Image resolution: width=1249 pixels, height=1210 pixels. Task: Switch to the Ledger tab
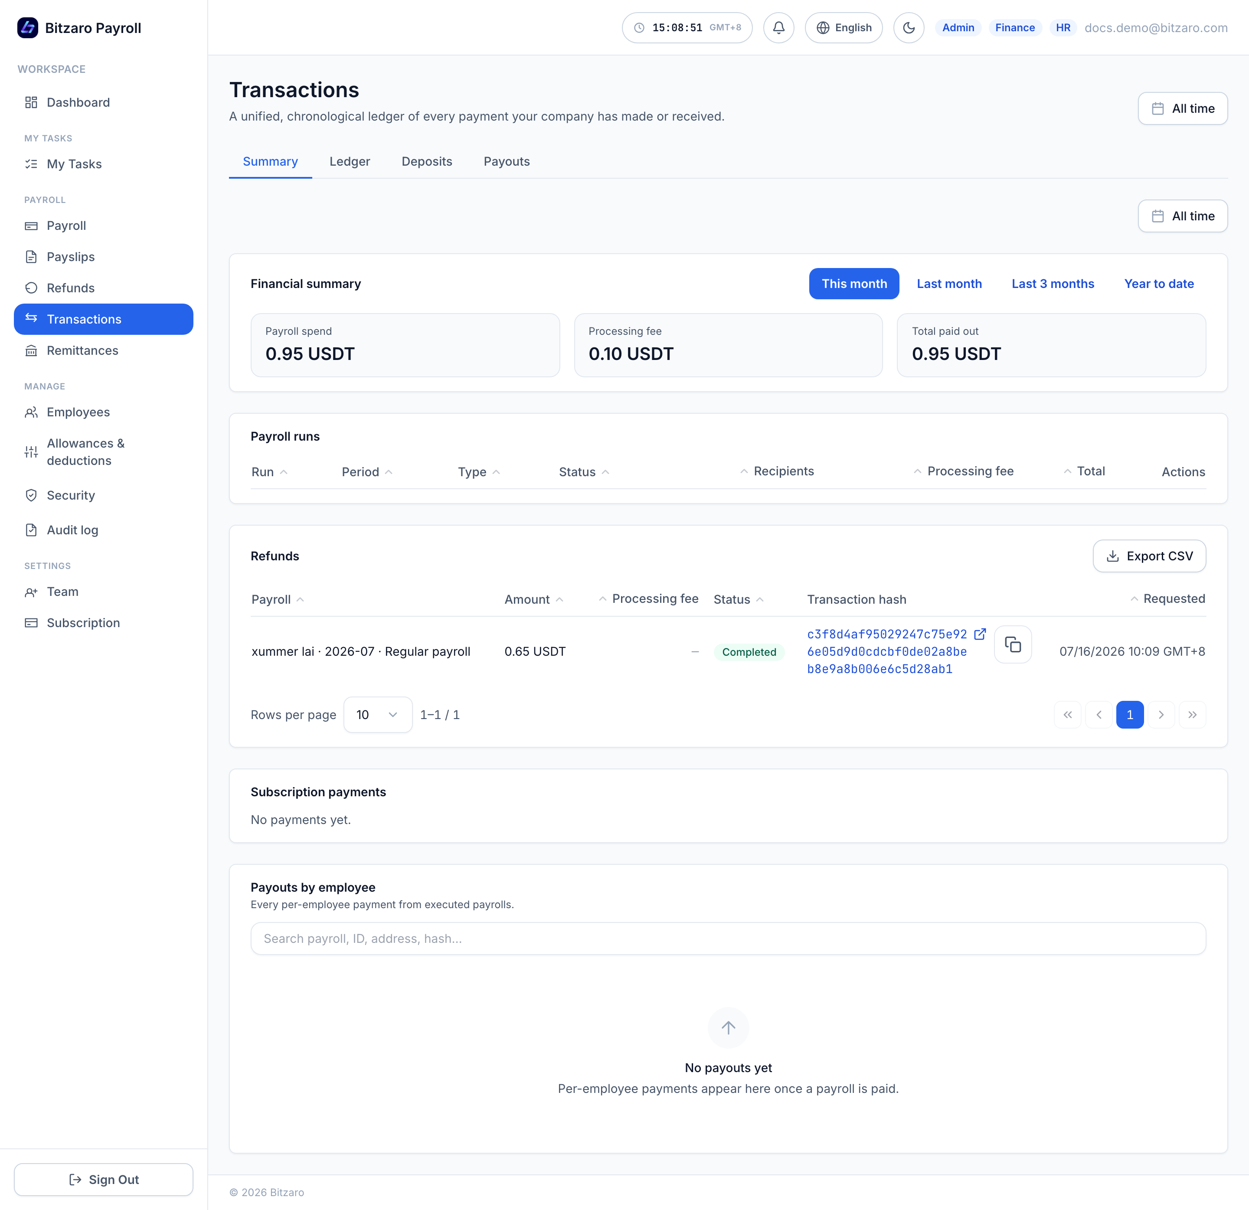coord(350,161)
